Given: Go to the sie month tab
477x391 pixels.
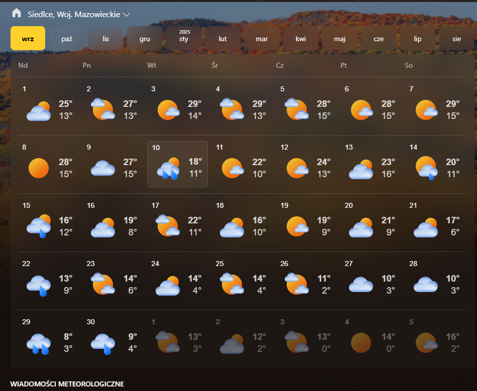Looking at the screenshot, I should [x=456, y=39].
